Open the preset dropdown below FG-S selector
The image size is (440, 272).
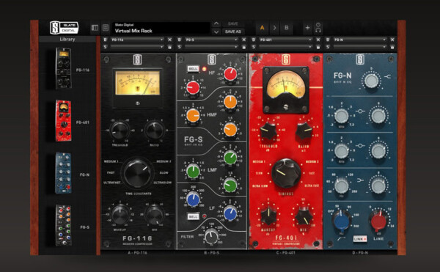pos(211,47)
